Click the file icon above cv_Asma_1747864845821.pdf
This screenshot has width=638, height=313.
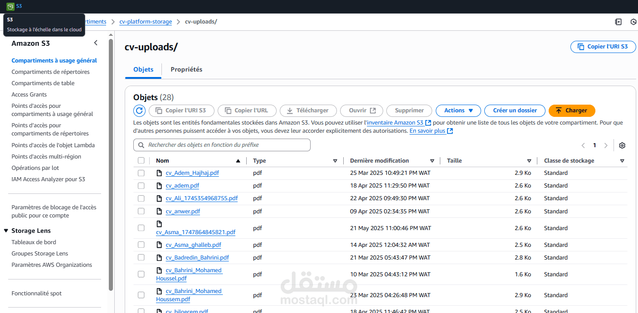pos(159,224)
